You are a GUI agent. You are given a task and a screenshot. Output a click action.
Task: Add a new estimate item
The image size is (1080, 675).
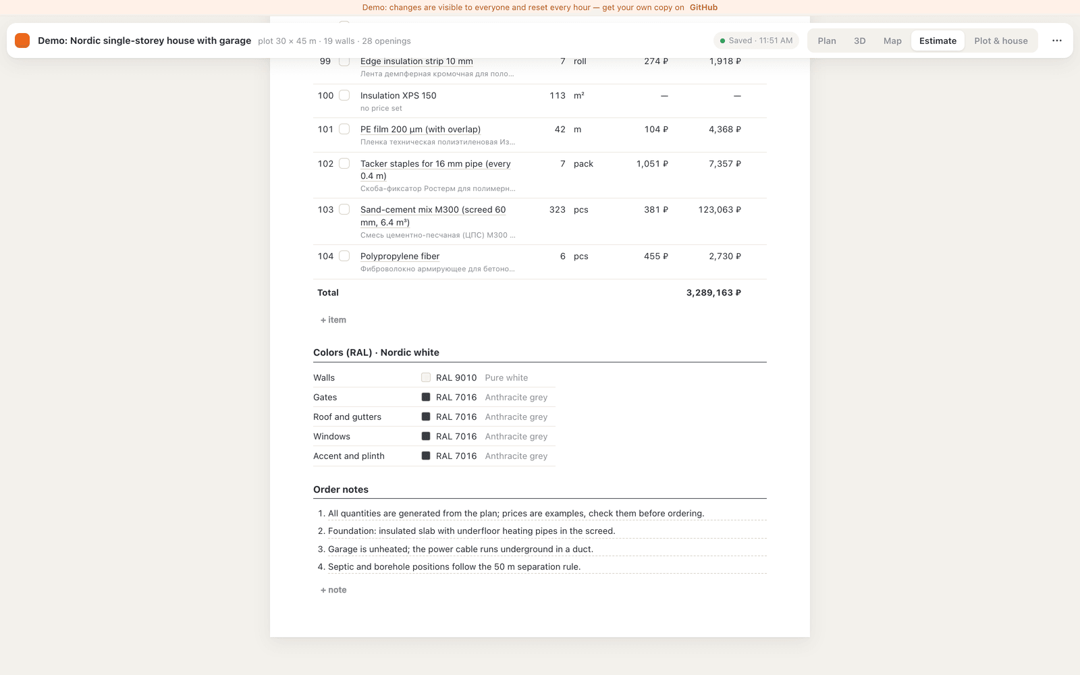[333, 320]
